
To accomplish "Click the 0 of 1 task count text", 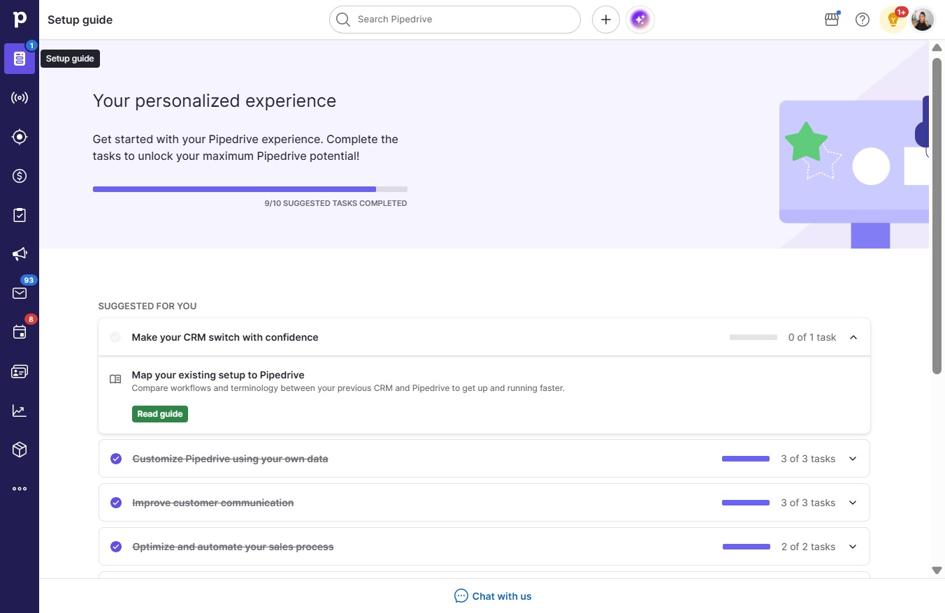I will pos(812,337).
